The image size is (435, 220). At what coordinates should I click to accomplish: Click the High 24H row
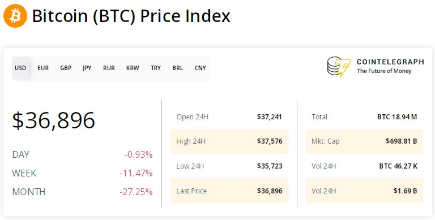tap(229, 141)
